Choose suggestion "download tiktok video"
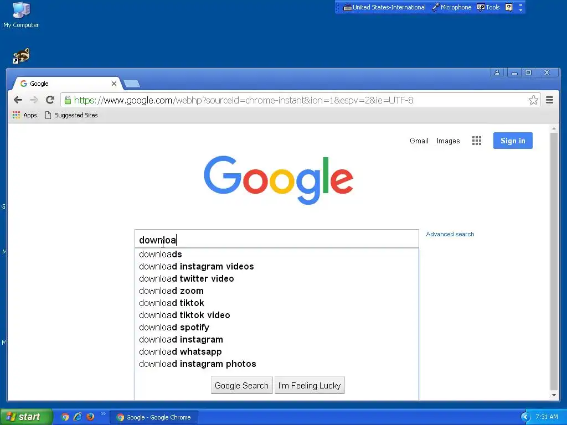 (277, 315)
